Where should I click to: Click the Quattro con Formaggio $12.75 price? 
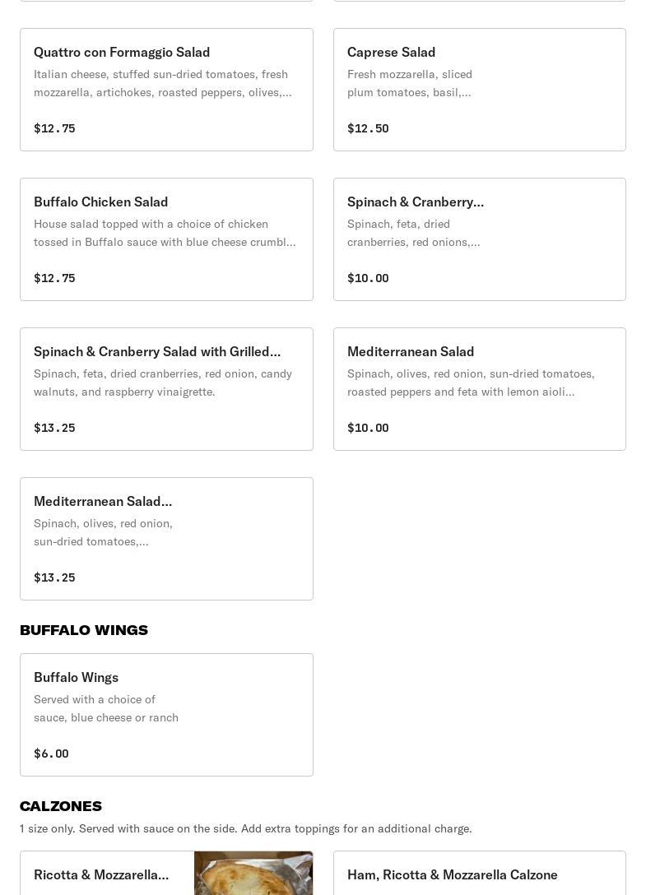(54, 128)
